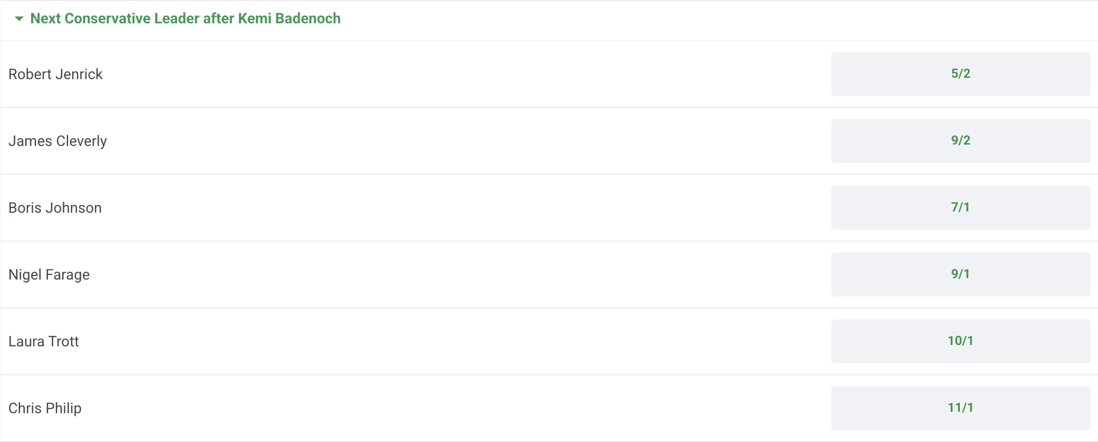Click the Robert Jenrick candidate name
Screen dimensions: 1098x442
pos(55,74)
